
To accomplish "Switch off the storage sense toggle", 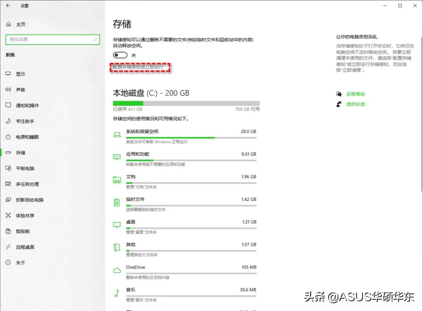I will [120, 55].
